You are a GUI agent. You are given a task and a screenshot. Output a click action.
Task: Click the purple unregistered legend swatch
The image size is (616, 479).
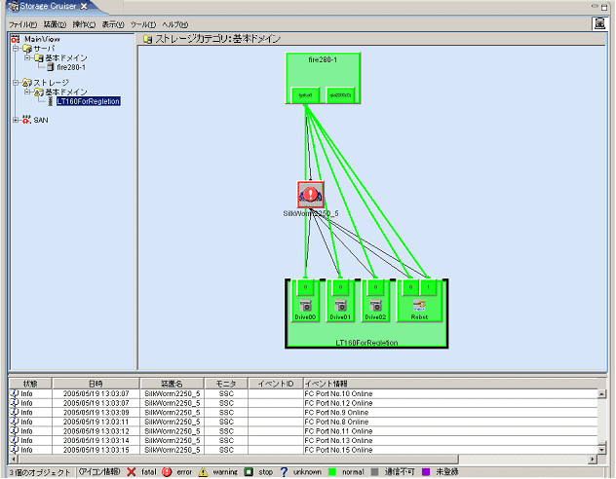(x=426, y=472)
